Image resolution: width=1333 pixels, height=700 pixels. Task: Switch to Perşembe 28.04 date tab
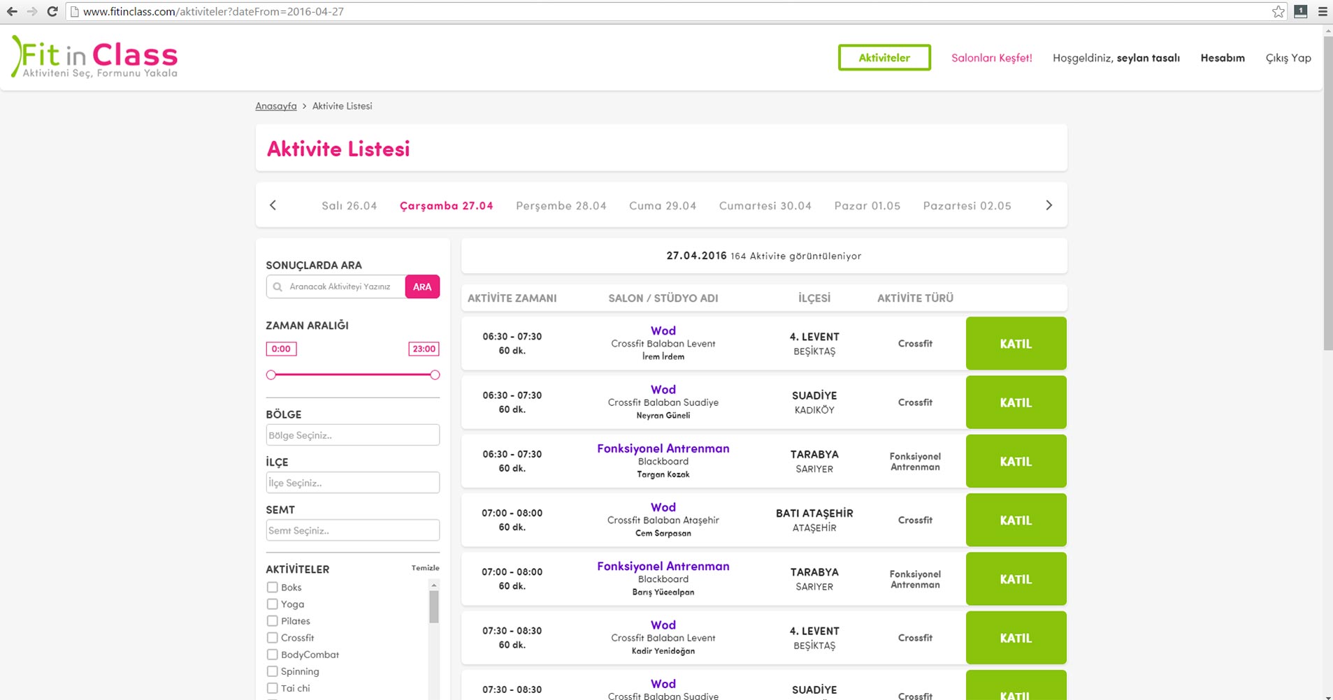561,205
